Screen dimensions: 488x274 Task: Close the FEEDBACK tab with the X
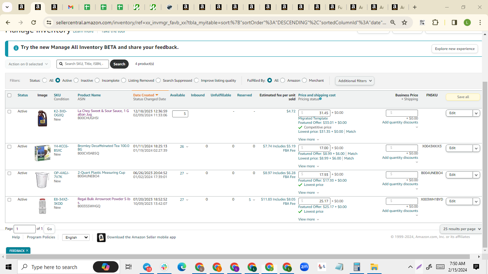(x=27, y=250)
